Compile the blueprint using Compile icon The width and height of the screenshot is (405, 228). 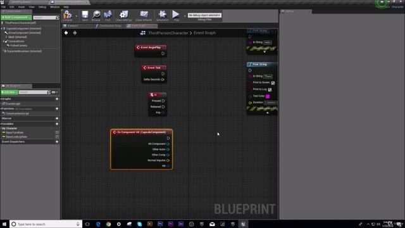[68, 15]
